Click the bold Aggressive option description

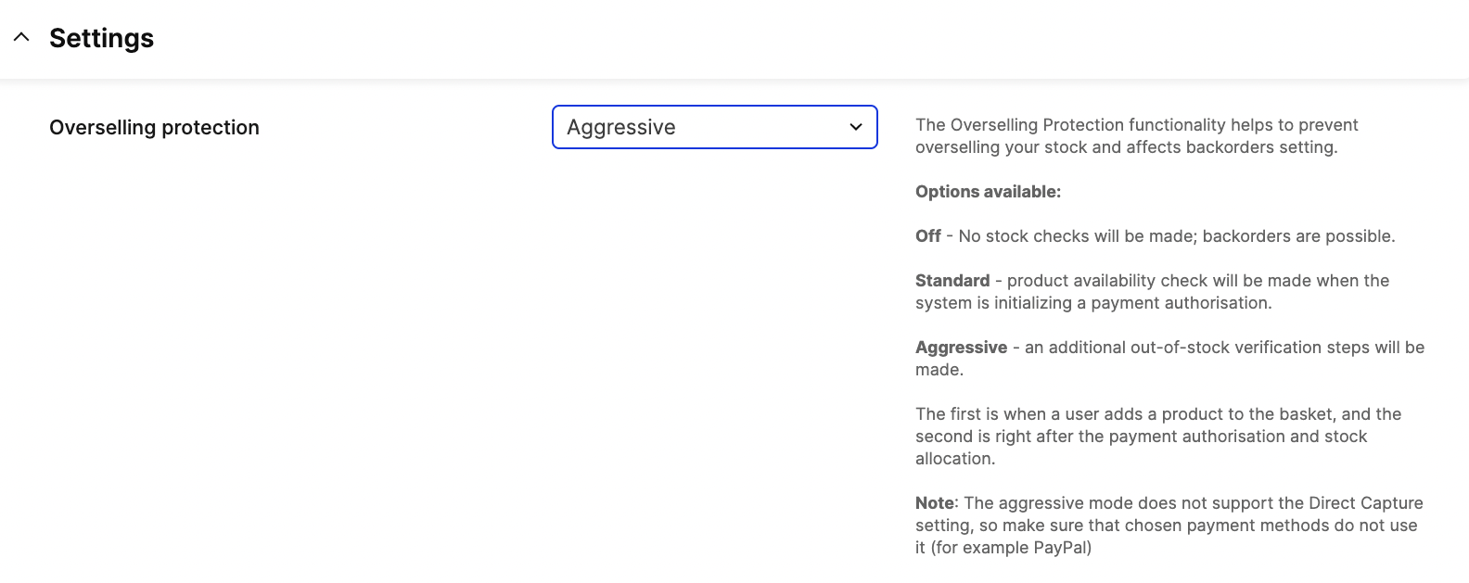click(x=961, y=347)
